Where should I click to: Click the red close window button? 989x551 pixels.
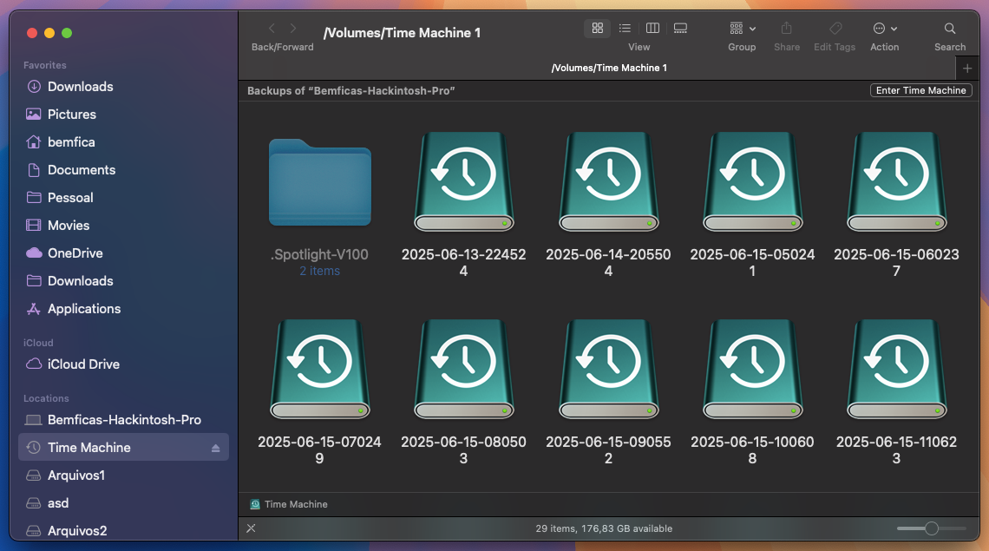coord(32,33)
